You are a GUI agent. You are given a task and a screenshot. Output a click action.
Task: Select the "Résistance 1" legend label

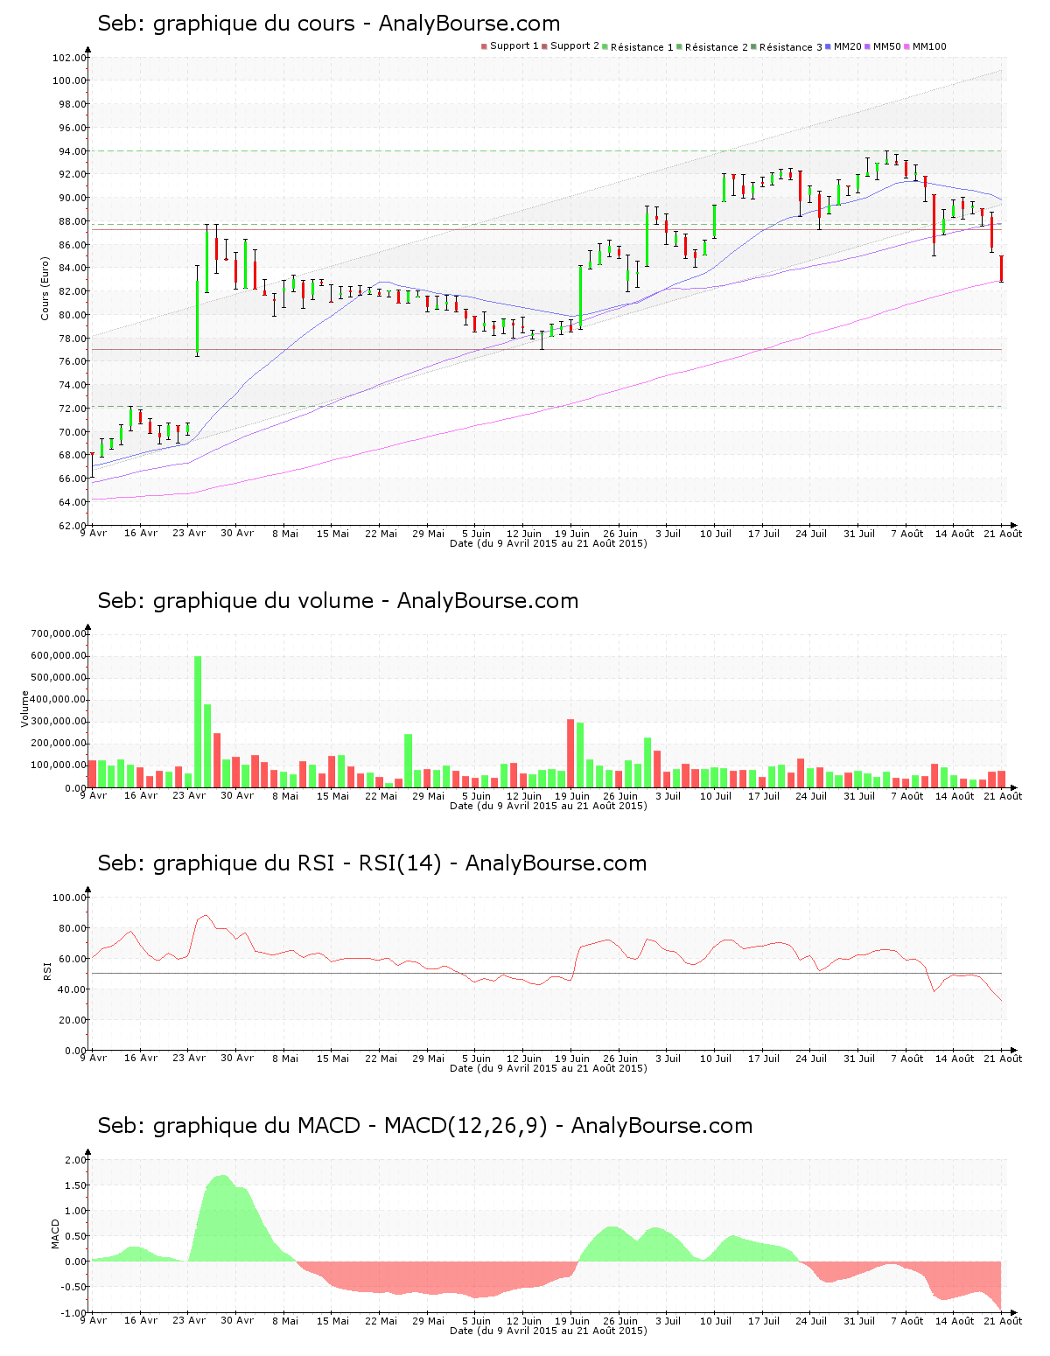pyautogui.click(x=642, y=47)
